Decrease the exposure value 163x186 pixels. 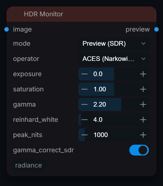84,74
